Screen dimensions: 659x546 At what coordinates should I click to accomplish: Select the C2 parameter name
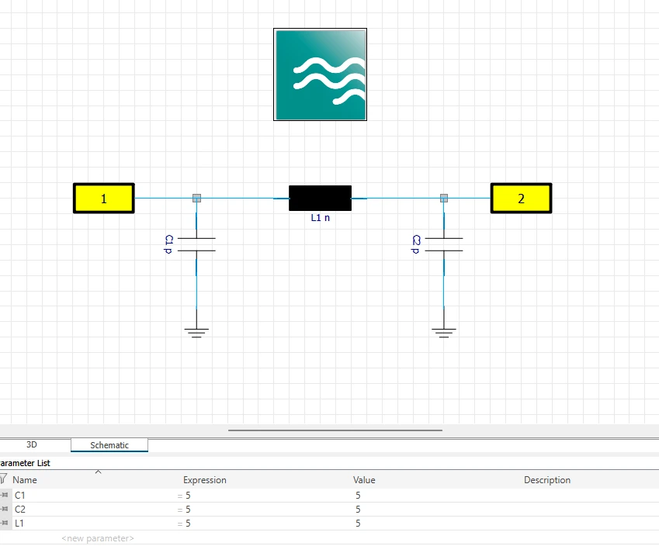tap(19, 510)
